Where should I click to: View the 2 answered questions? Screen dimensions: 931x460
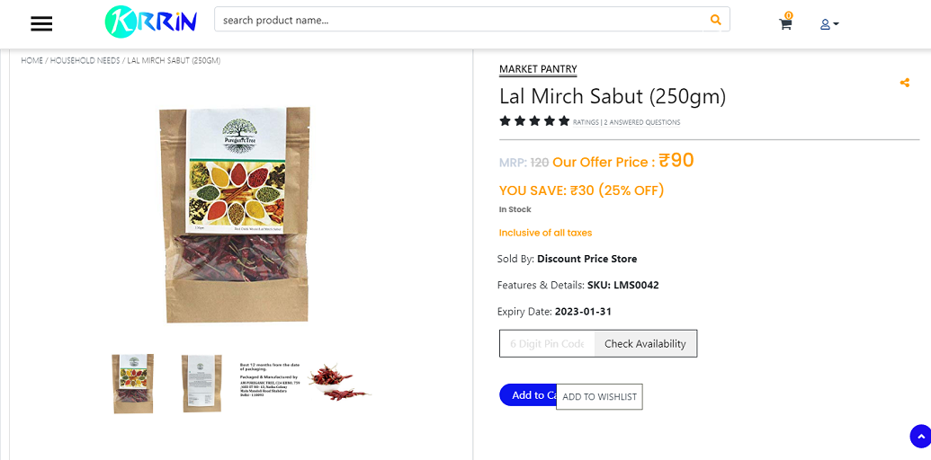642,122
